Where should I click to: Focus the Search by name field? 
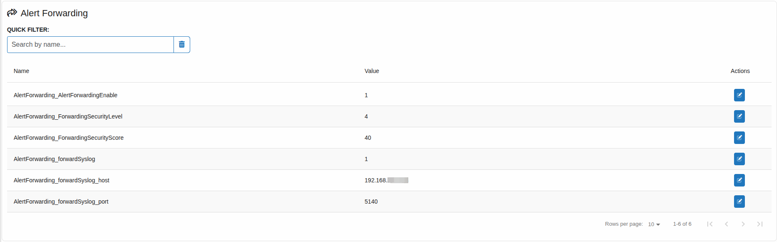tap(90, 45)
